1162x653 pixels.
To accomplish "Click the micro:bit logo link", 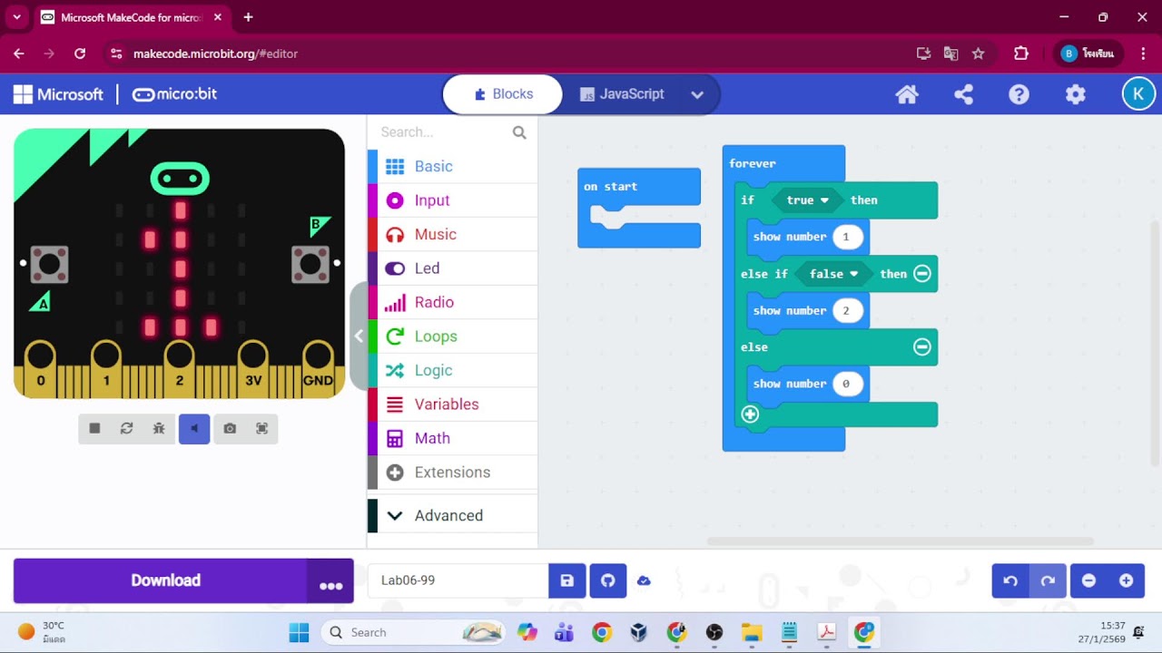I will pos(174,94).
